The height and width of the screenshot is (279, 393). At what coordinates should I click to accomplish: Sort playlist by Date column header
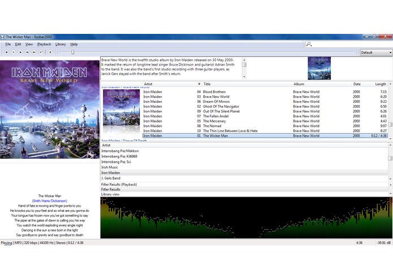(357, 84)
